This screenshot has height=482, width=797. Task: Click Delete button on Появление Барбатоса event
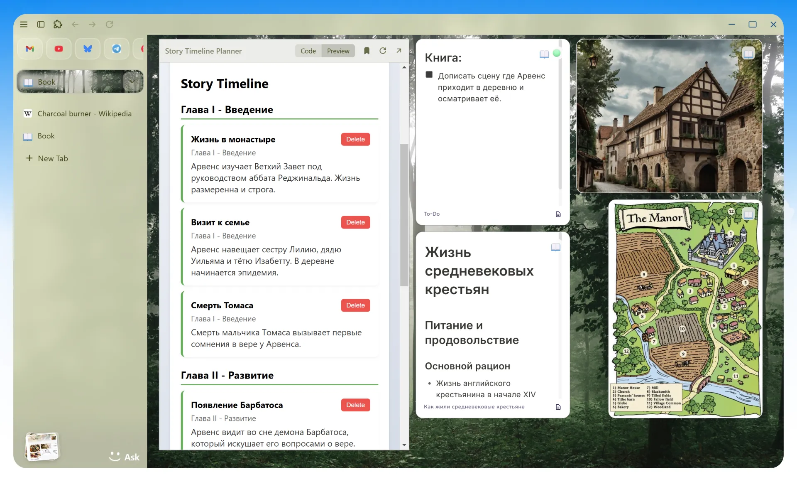point(355,405)
